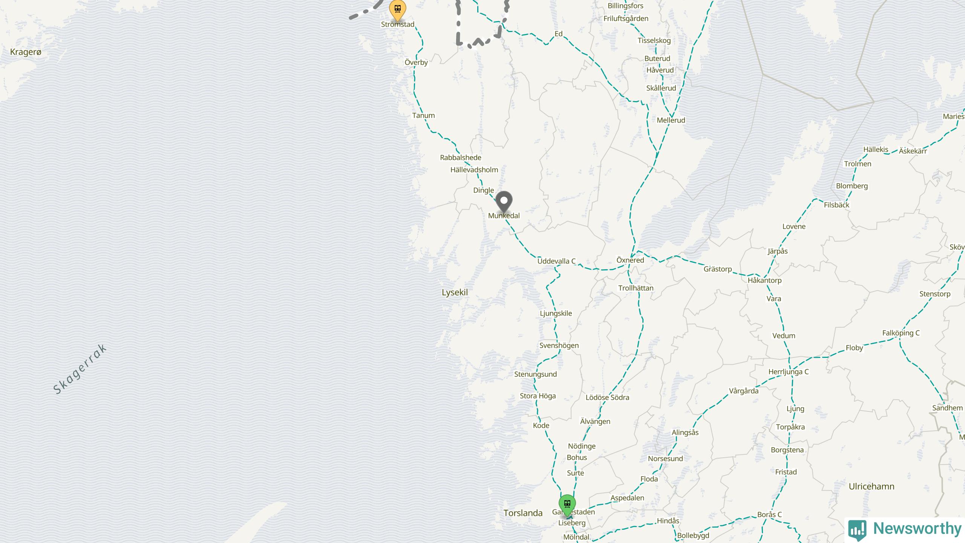The width and height of the screenshot is (965, 543).
Task: Select the Trollhättan station label
Action: point(636,288)
